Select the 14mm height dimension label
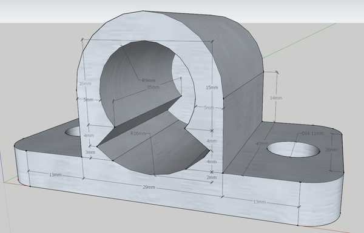Screen dimensions: 364x233 pyautogui.click(x=276, y=98)
